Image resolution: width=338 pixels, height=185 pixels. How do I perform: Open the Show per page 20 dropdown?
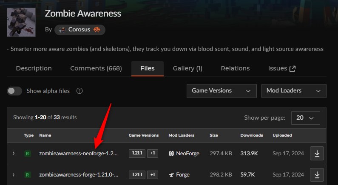pos(305,118)
